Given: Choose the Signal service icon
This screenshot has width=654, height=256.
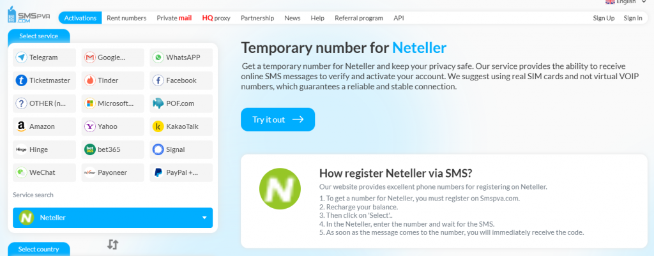Looking at the screenshot, I should (158, 149).
